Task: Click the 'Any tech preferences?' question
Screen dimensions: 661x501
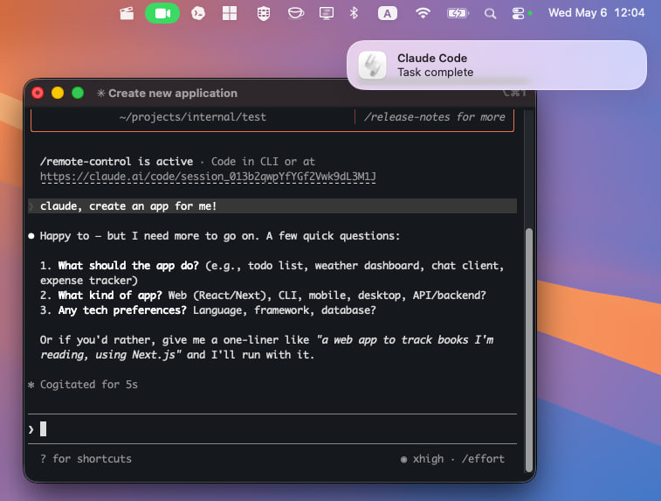Action: pyautogui.click(x=122, y=310)
